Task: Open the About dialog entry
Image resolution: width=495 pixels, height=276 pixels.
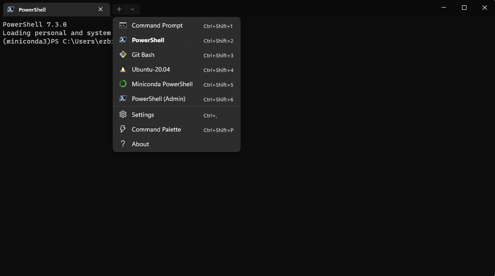Action: [140, 144]
